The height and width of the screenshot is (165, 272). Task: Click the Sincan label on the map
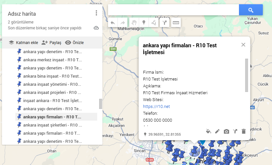click(140, 151)
